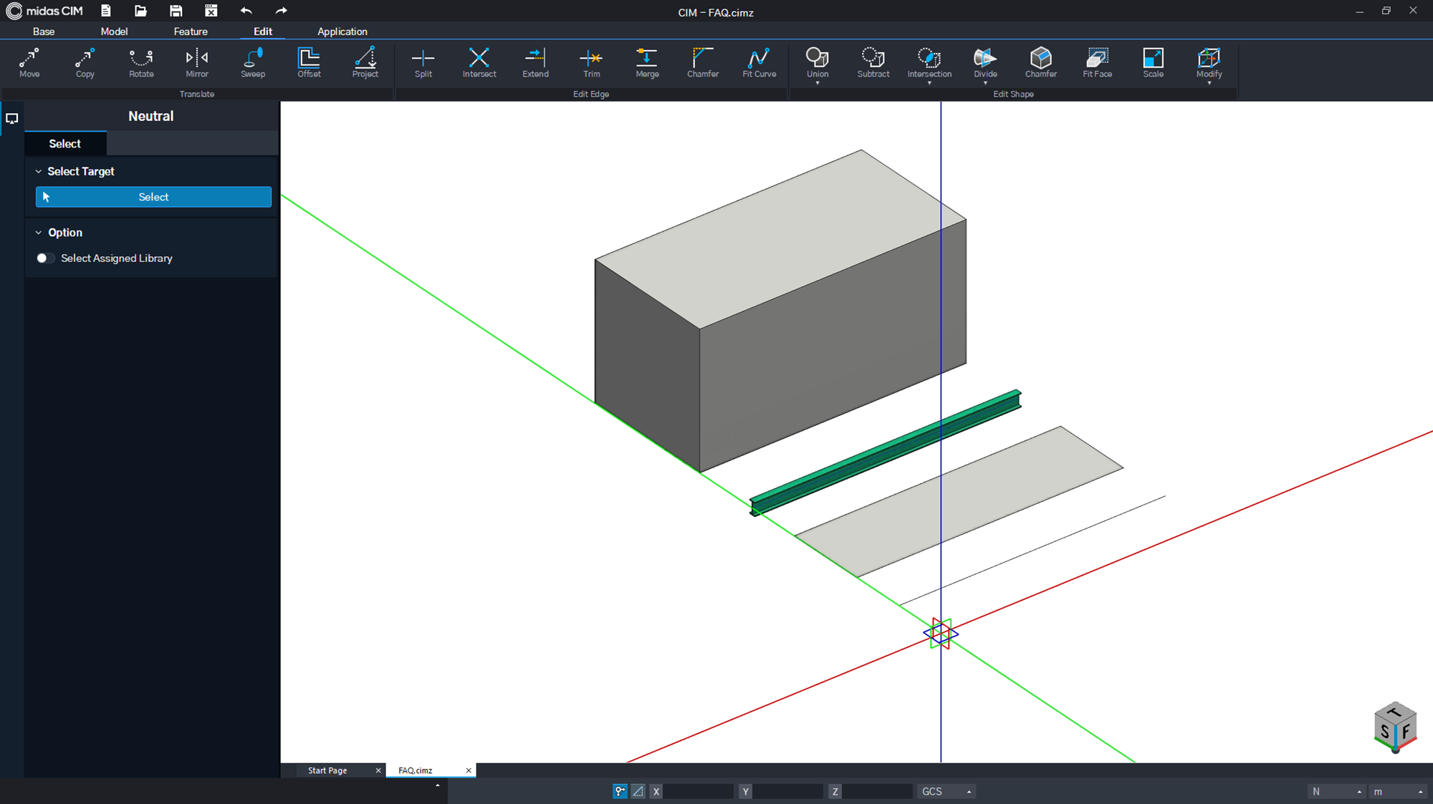
Task: Open the GCS coordinate system dropdown
Action: point(946,791)
